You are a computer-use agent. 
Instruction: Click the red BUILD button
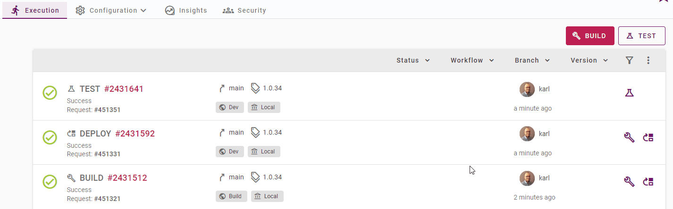tap(590, 36)
